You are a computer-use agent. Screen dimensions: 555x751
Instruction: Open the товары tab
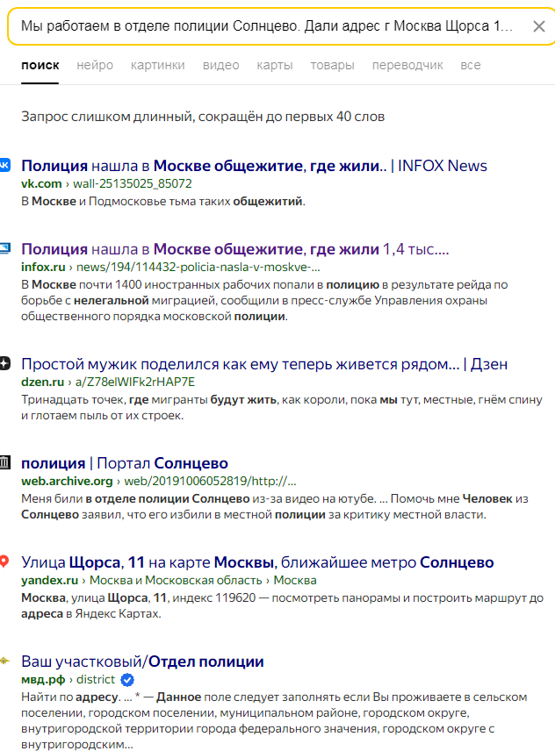[x=332, y=65]
